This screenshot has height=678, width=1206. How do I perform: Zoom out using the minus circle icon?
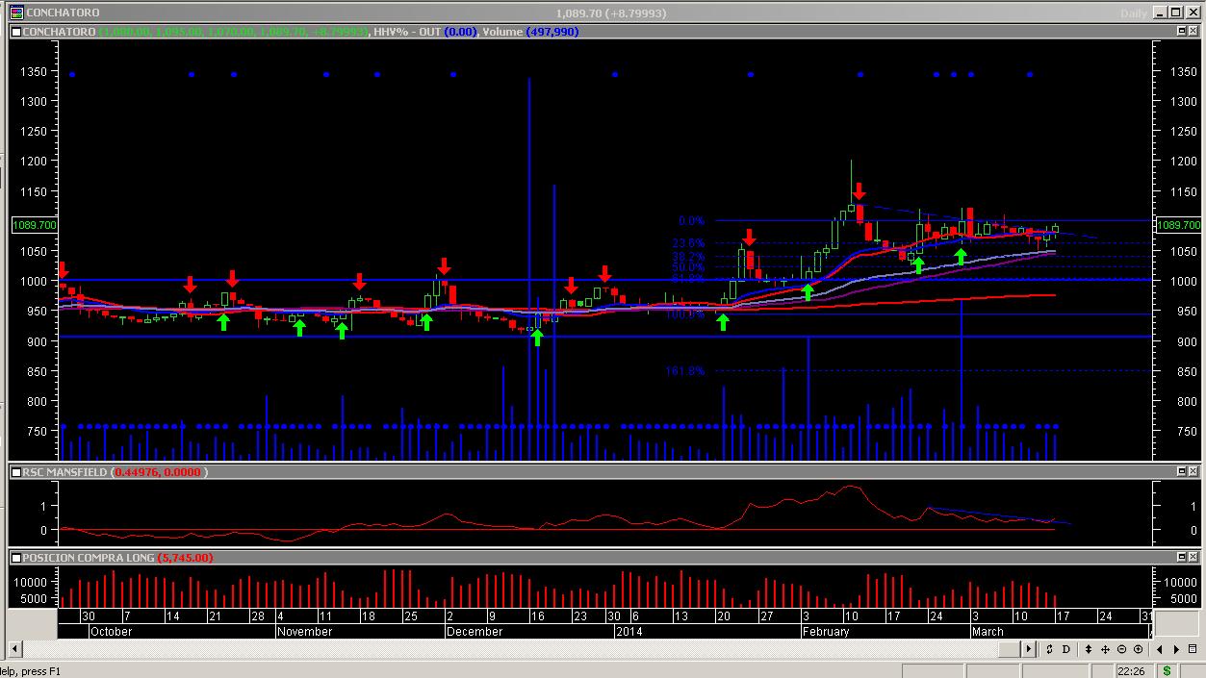pyautogui.click(x=1122, y=649)
